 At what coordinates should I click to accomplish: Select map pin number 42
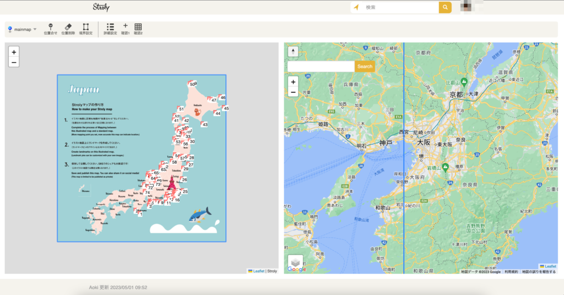(186, 120)
